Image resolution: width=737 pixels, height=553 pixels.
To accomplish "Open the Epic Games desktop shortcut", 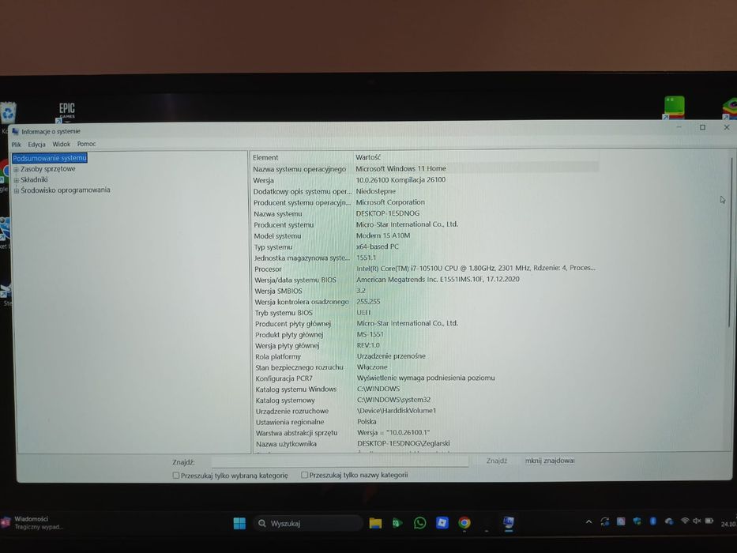I will 66,112.
